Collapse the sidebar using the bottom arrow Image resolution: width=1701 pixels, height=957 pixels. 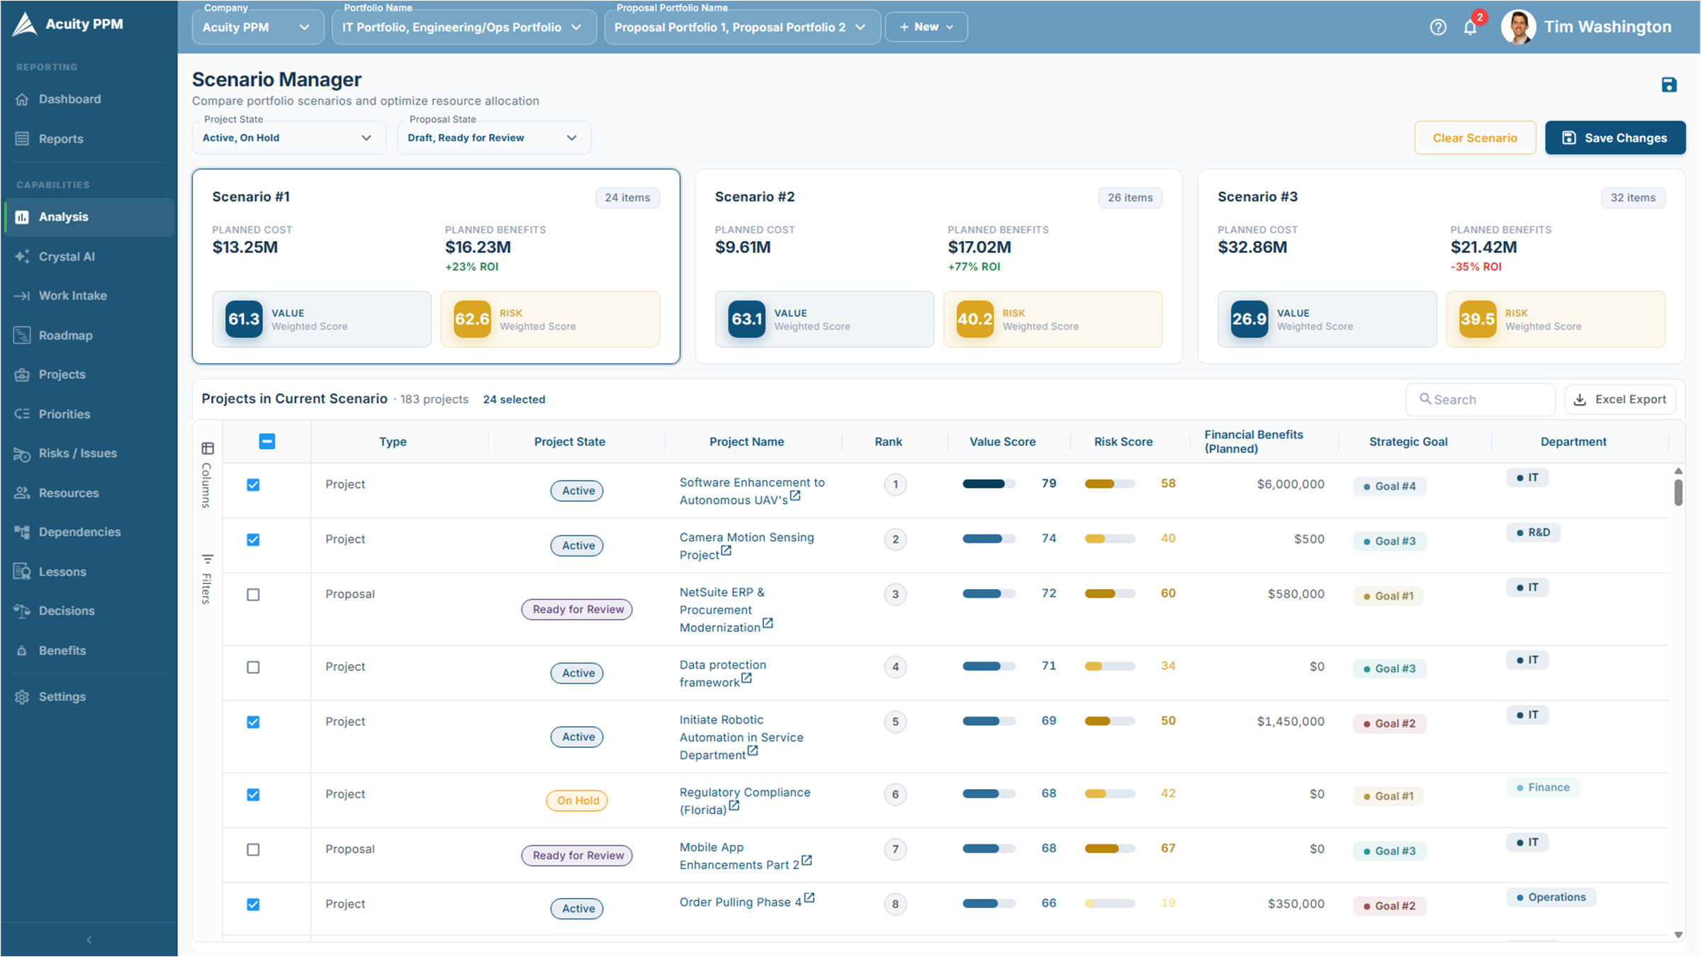pos(89,939)
